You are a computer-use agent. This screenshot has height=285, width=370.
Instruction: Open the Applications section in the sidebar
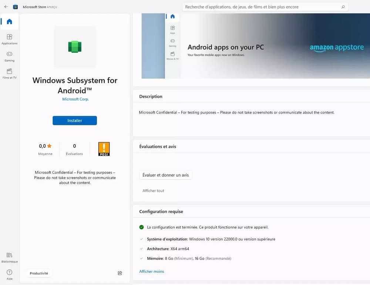(9, 39)
